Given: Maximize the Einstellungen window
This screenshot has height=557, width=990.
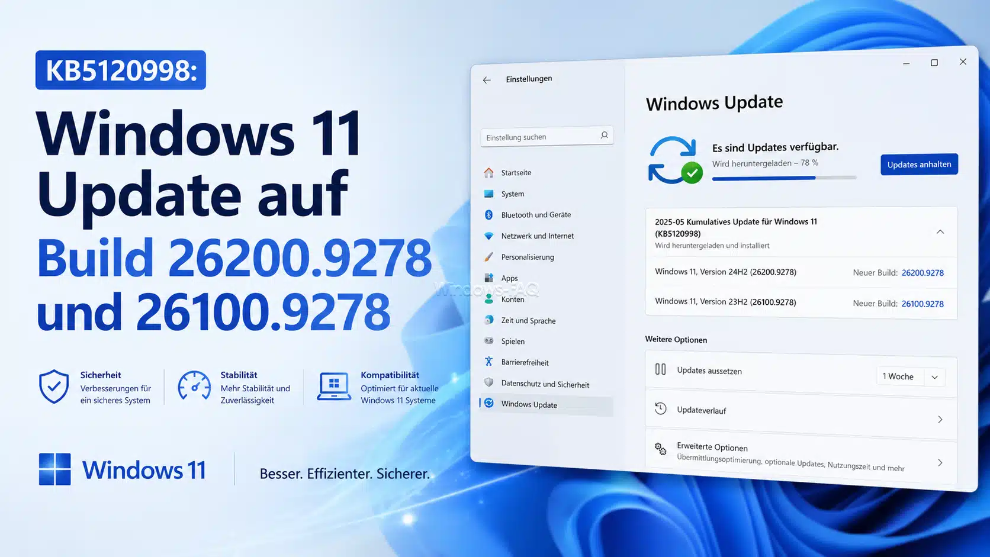Looking at the screenshot, I should click(x=934, y=63).
